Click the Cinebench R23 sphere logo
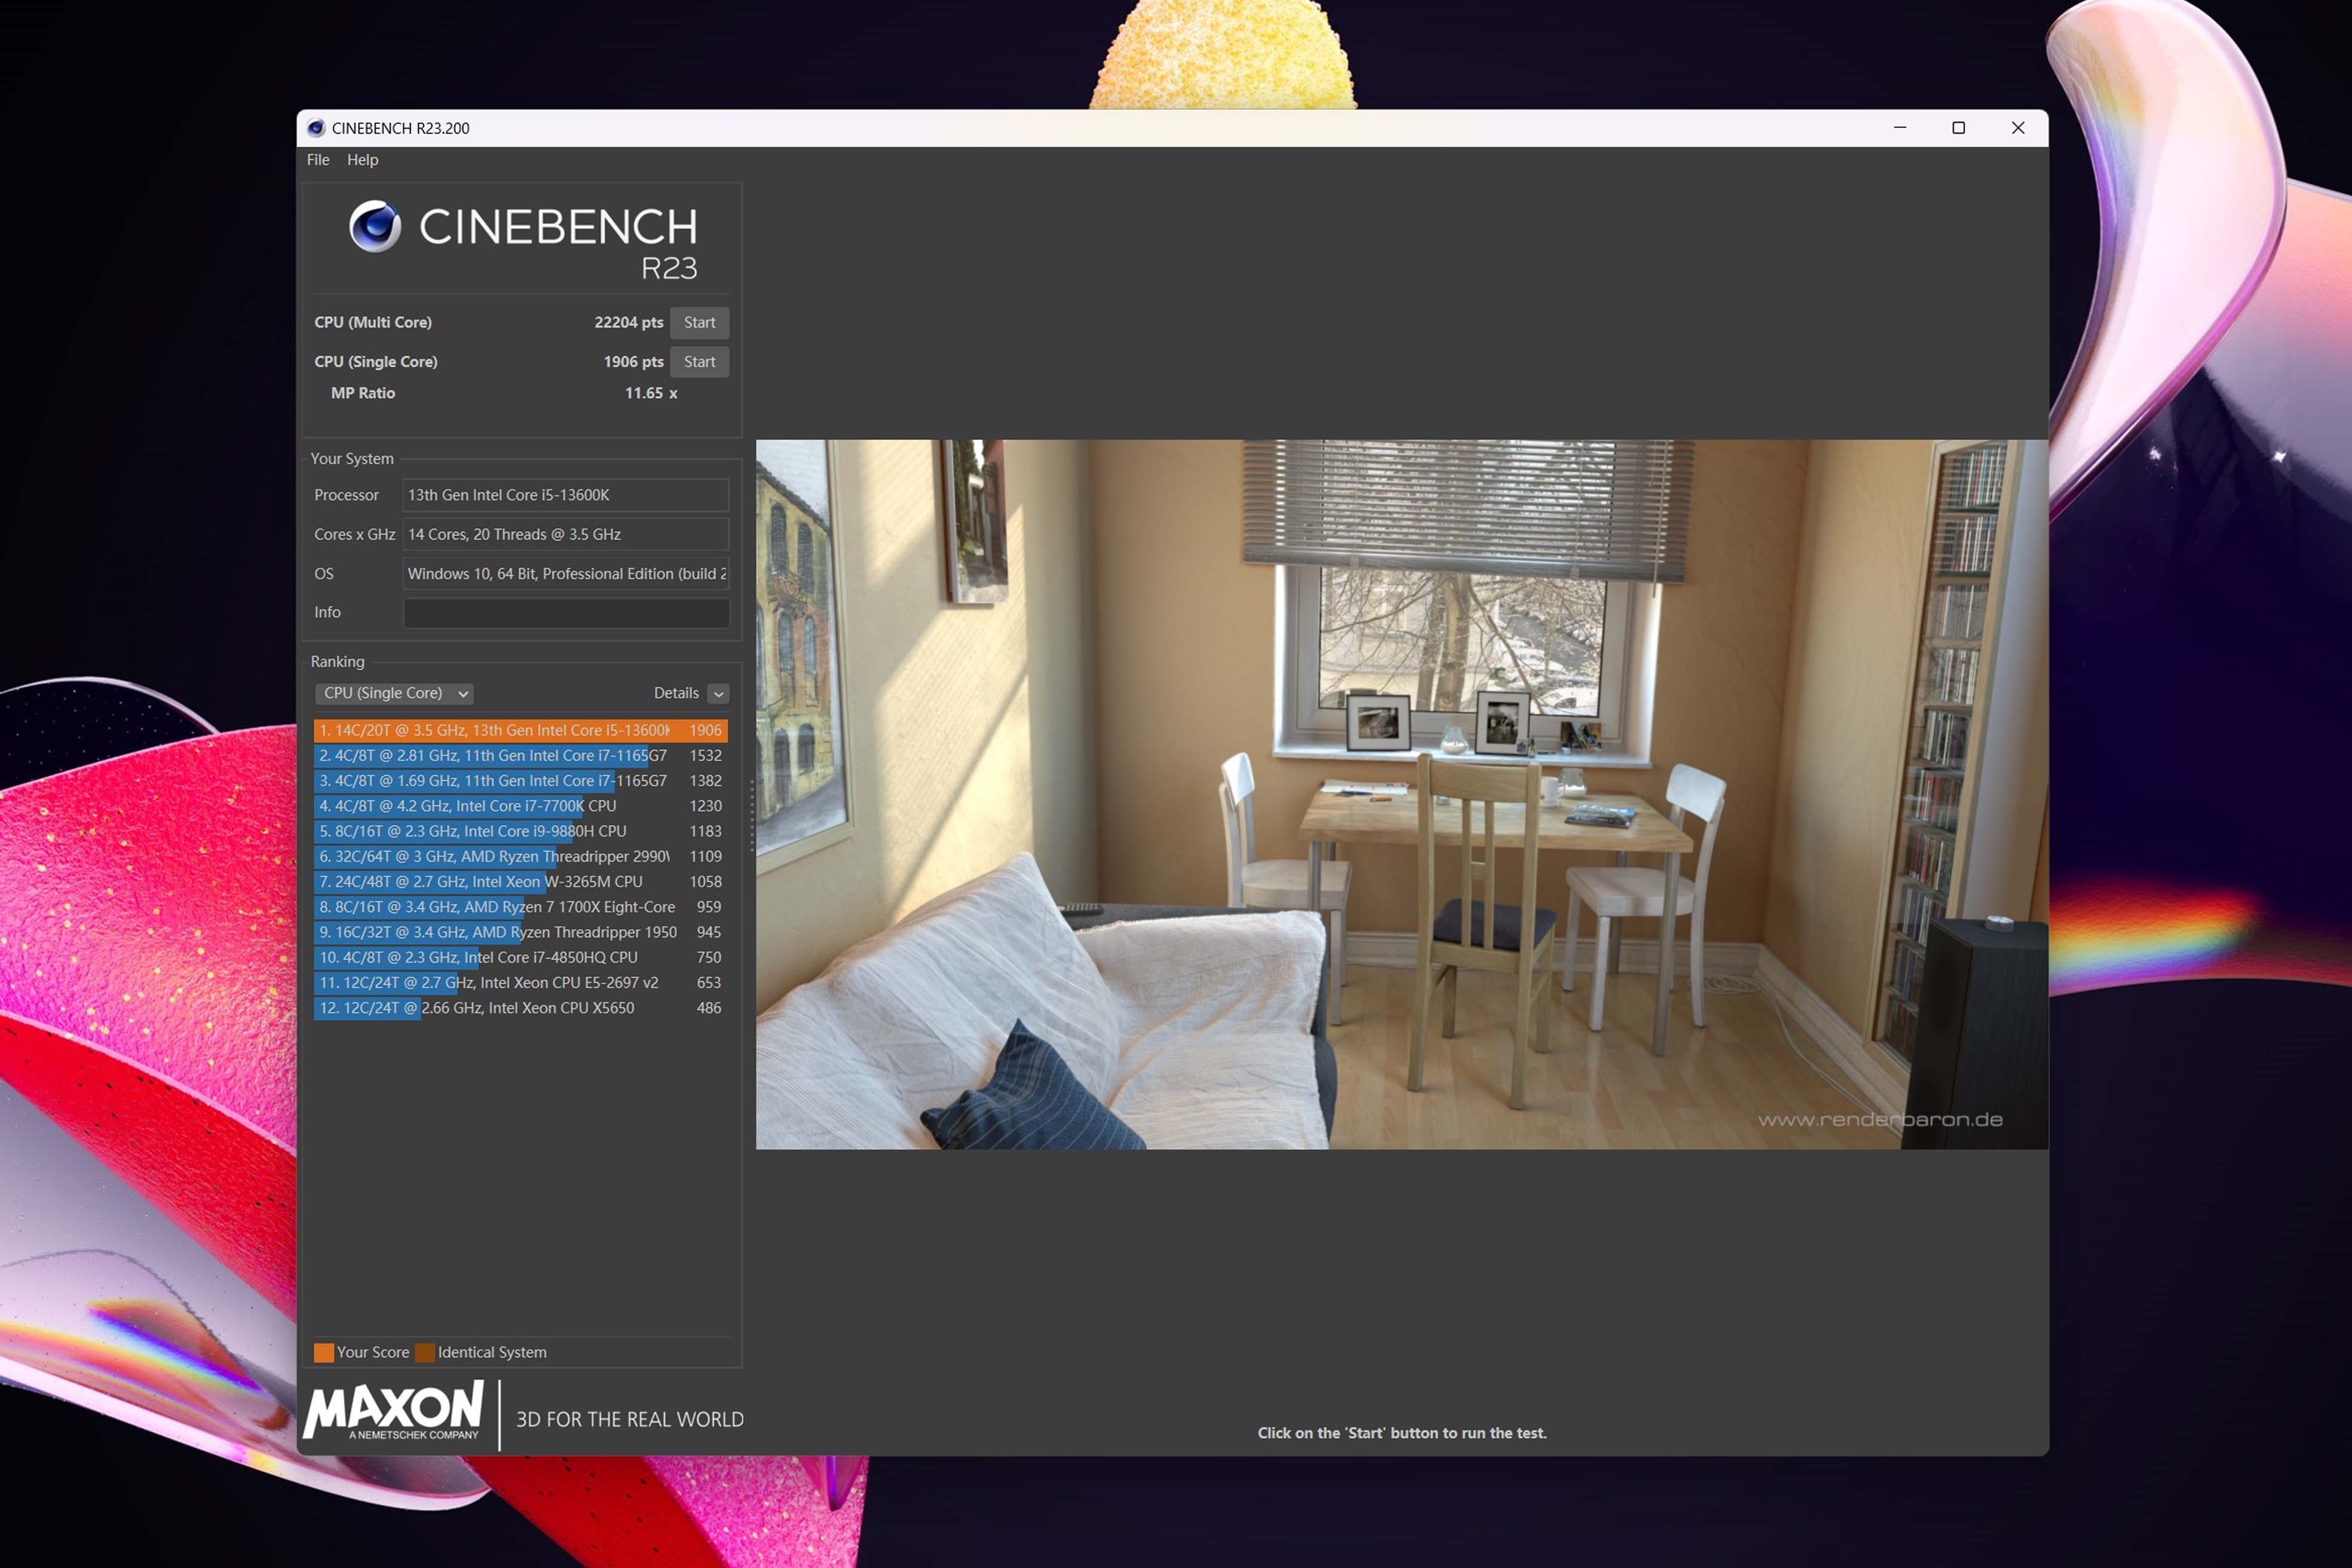 [x=375, y=226]
